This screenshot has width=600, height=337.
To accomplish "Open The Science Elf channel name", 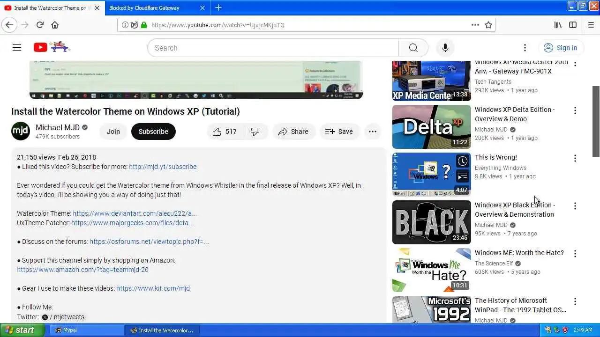I will [494, 264].
